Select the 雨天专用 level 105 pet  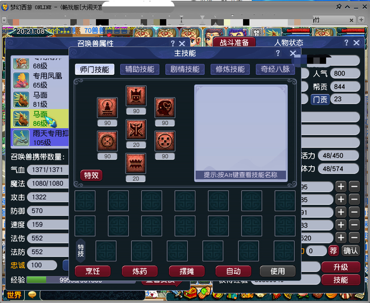40,138
